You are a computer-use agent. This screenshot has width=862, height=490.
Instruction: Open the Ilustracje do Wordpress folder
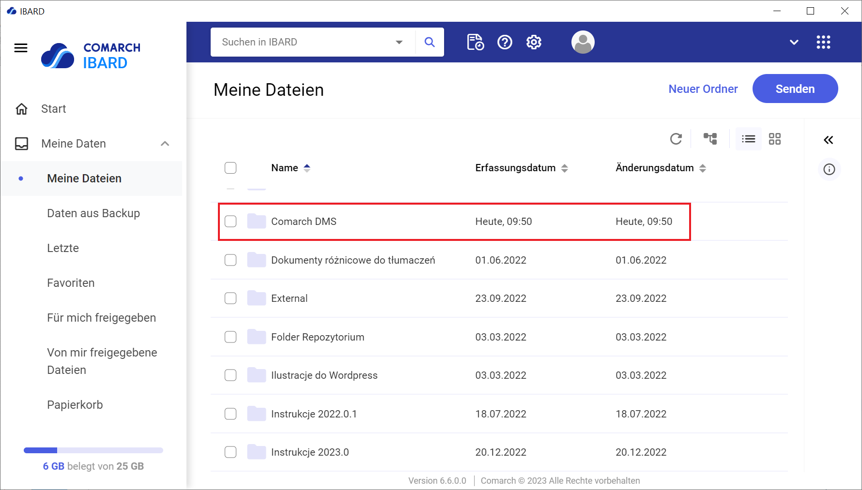click(x=324, y=375)
